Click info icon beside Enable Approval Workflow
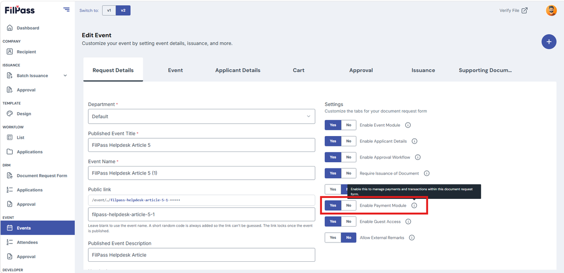Viewport: 564px width, 273px height. (417, 157)
